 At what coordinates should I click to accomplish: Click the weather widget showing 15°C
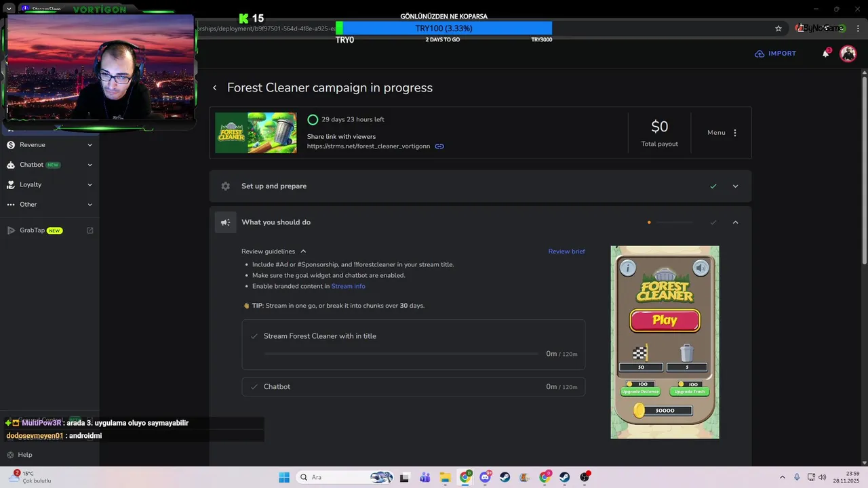(x=31, y=477)
